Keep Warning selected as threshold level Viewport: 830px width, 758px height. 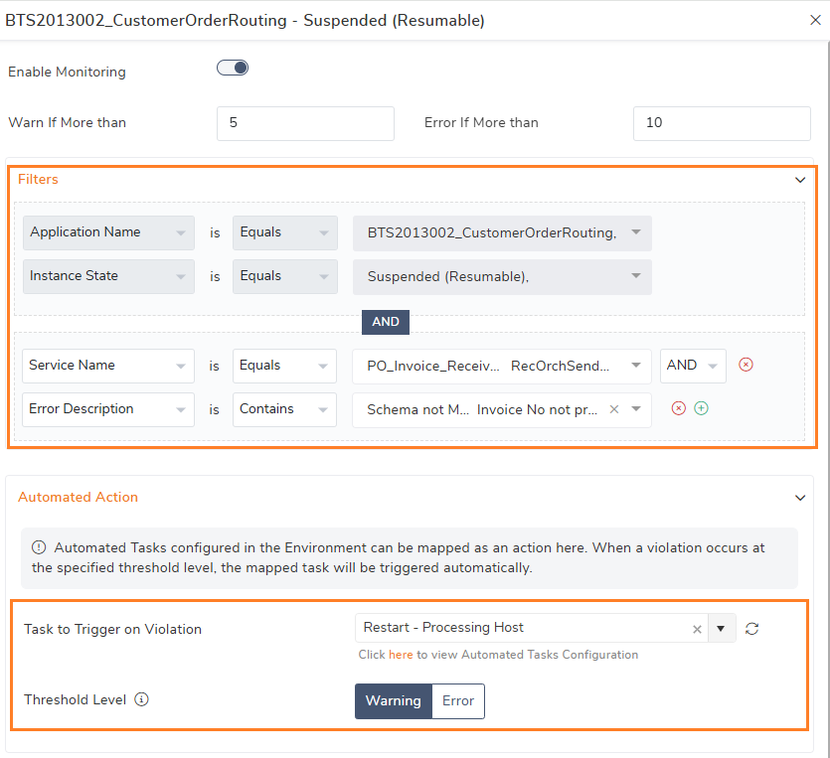pyautogui.click(x=393, y=700)
